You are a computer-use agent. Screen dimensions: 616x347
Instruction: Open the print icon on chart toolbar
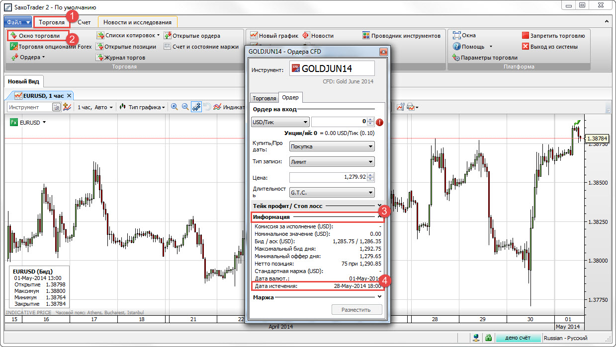[x=411, y=107]
